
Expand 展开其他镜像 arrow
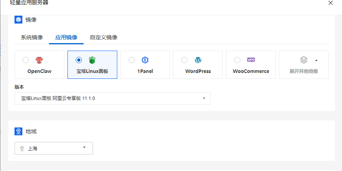click(x=316, y=60)
